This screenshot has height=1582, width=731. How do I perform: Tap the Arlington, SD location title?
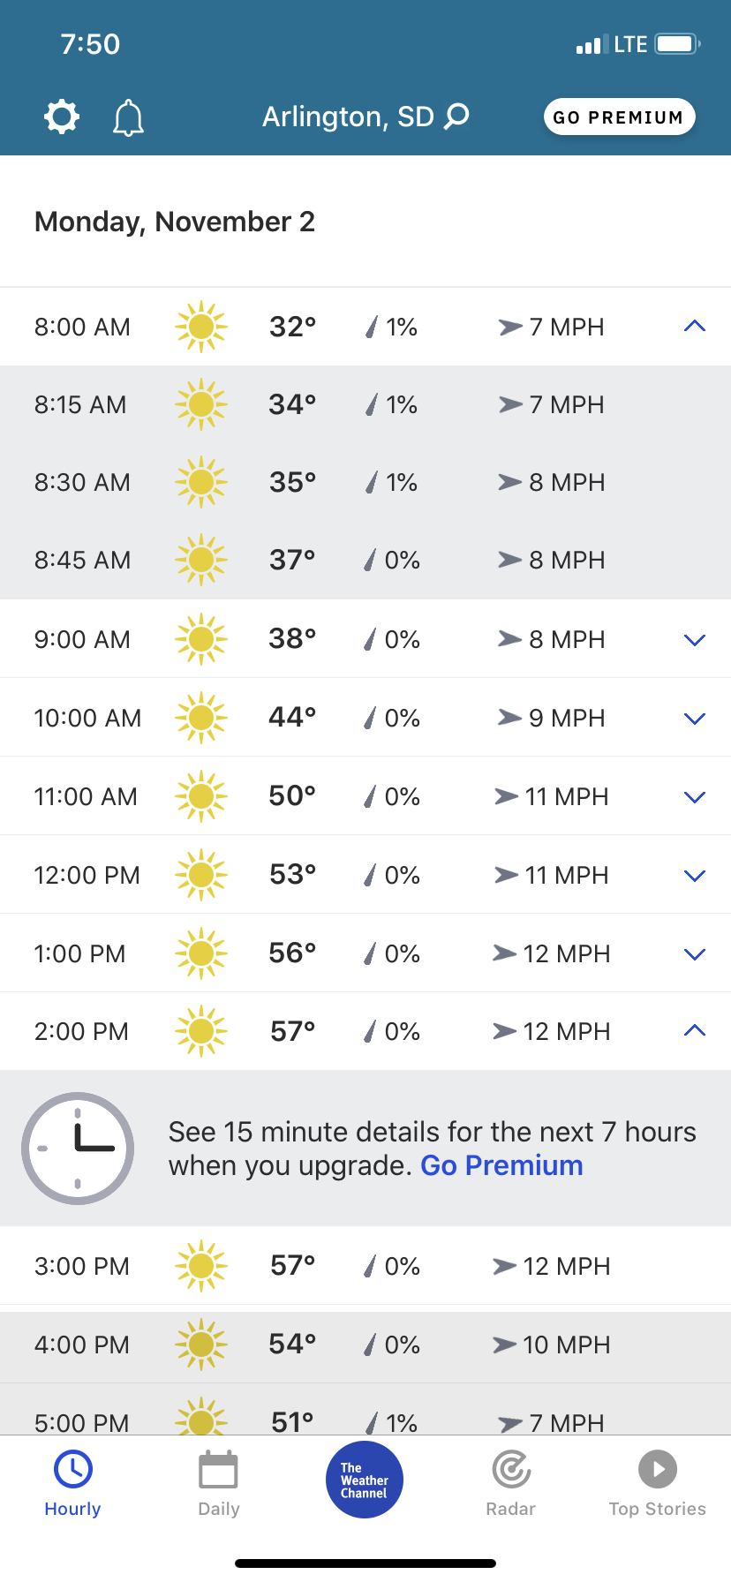coord(348,117)
